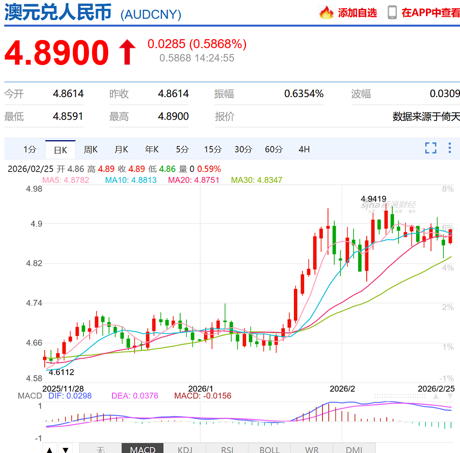Open 在APP中查看 link
The width and height of the screenshot is (460, 453).
[x=431, y=13]
